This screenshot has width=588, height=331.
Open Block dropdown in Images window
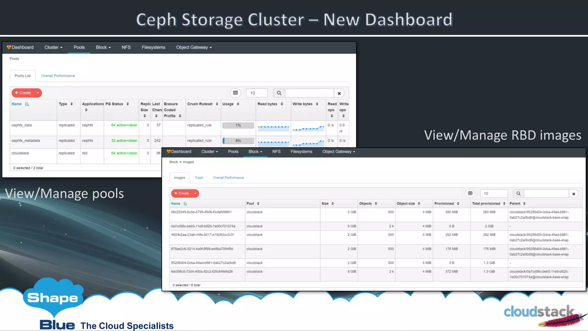(255, 151)
